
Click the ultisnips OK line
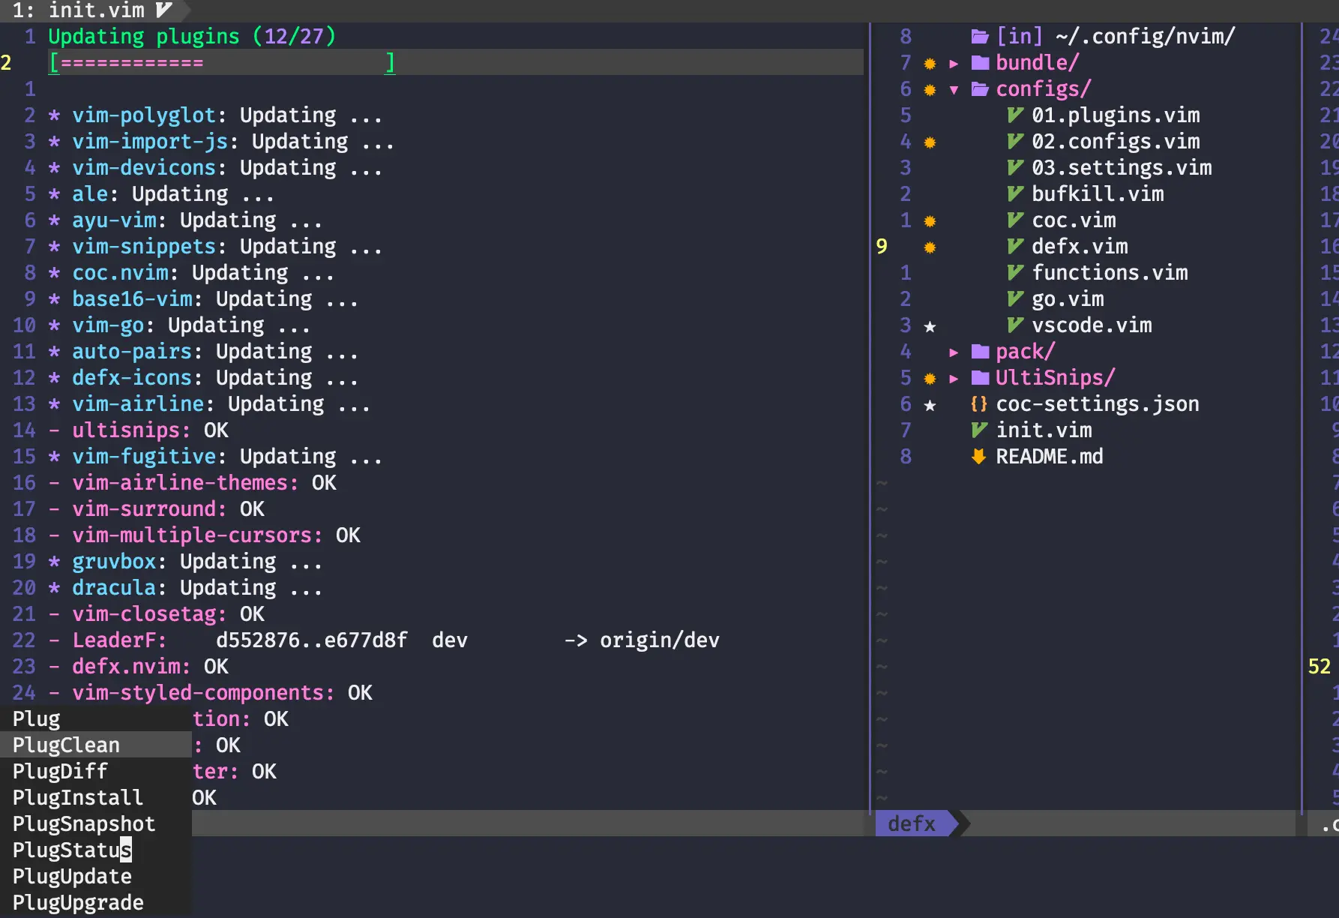(139, 430)
